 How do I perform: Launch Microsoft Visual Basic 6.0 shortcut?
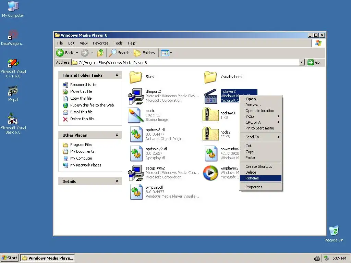[13, 124]
